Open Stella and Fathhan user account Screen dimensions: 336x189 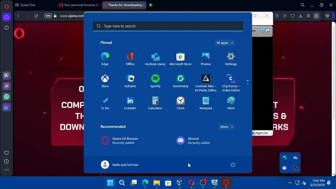click(x=120, y=165)
